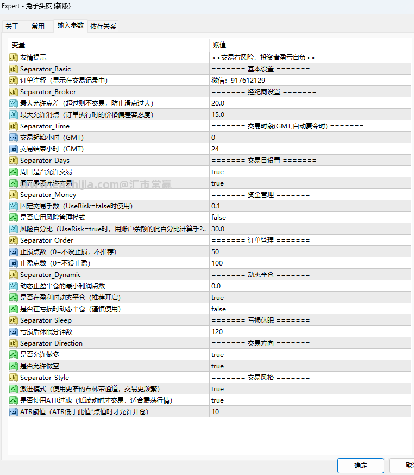Image resolution: width=414 pixels, height=475 pixels.
Task: Open the 依存关系 tab
Action: coord(103,27)
